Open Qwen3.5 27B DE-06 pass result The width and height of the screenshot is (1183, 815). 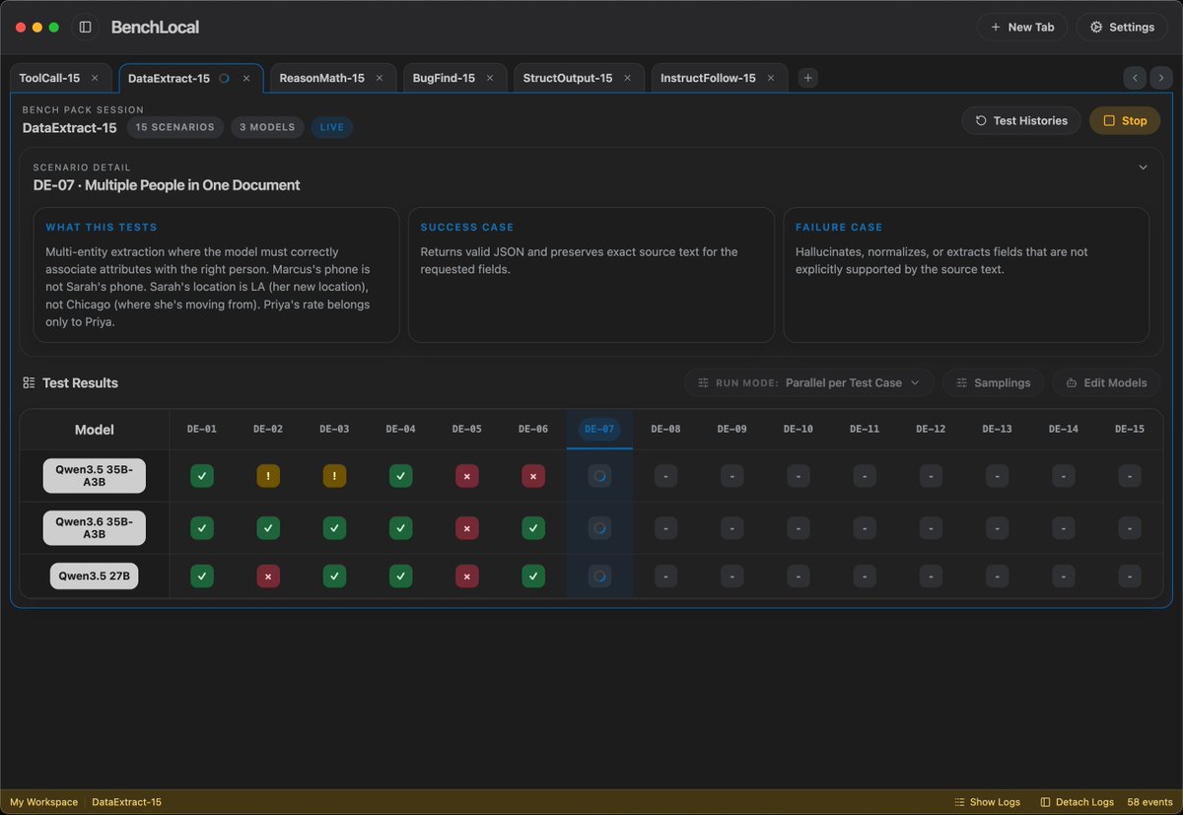click(x=532, y=576)
